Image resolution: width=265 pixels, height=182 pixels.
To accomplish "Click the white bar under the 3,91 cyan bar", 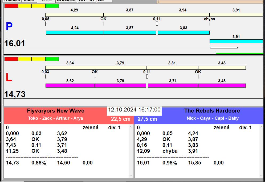I will 224,48.
